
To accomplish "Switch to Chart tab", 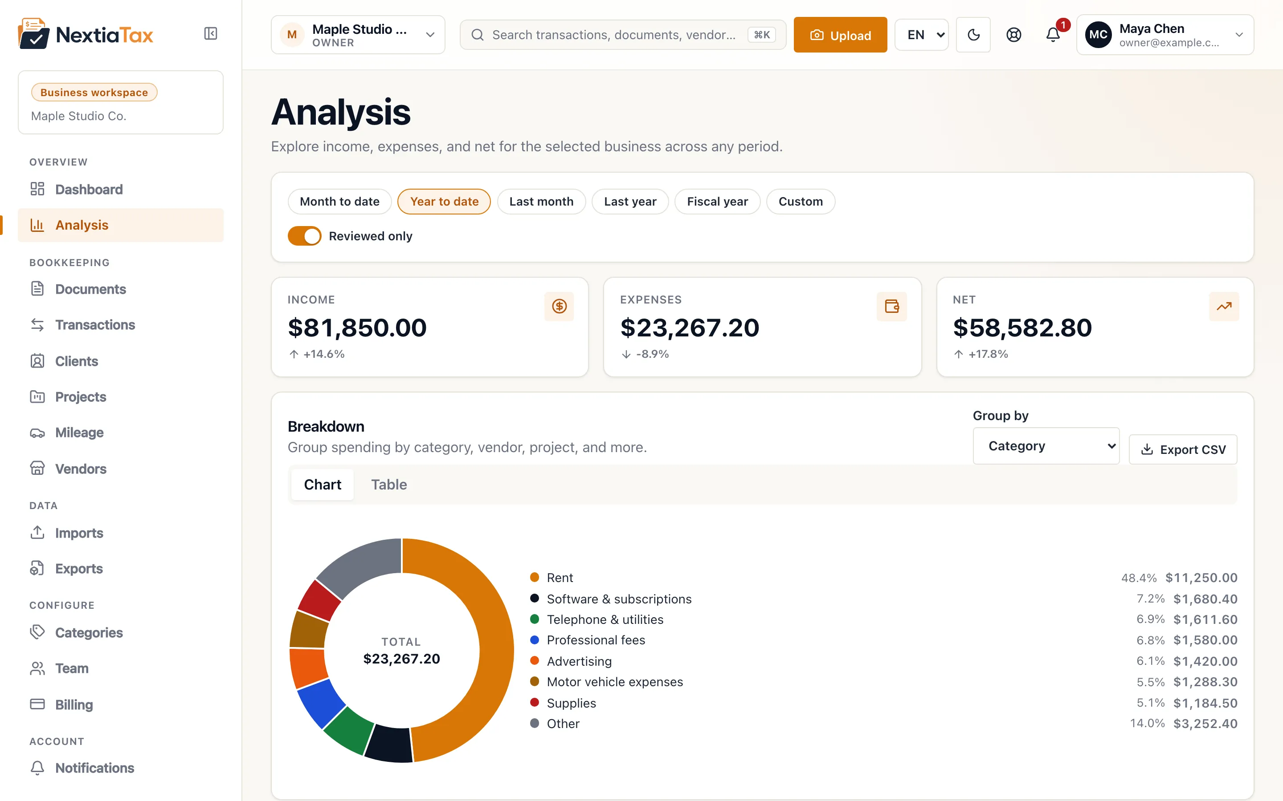I will [323, 484].
